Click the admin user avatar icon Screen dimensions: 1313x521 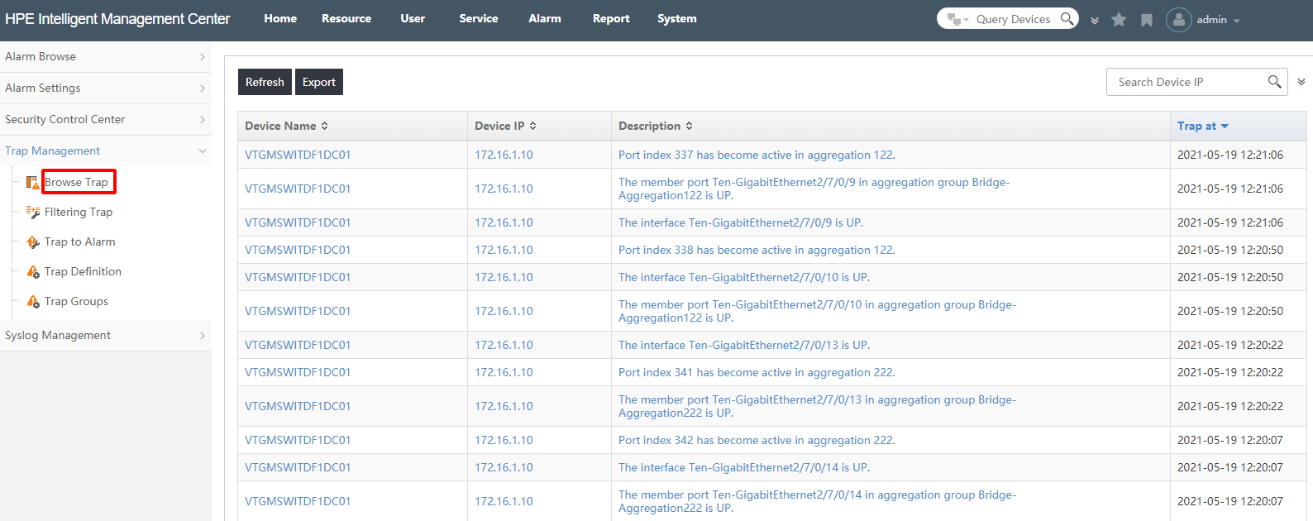click(x=1178, y=19)
